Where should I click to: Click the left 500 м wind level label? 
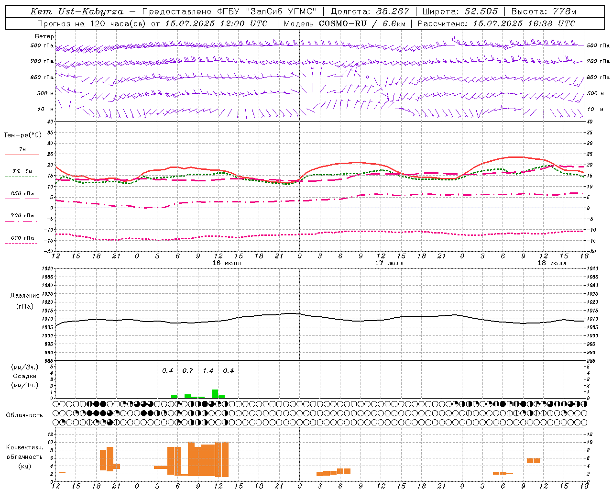(45, 93)
